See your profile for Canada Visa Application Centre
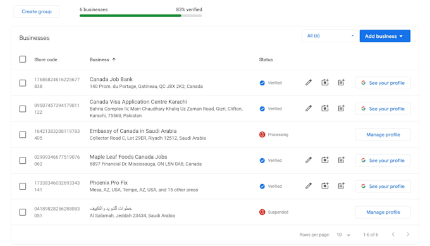This screenshot has height=246, width=430. pos(383,109)
